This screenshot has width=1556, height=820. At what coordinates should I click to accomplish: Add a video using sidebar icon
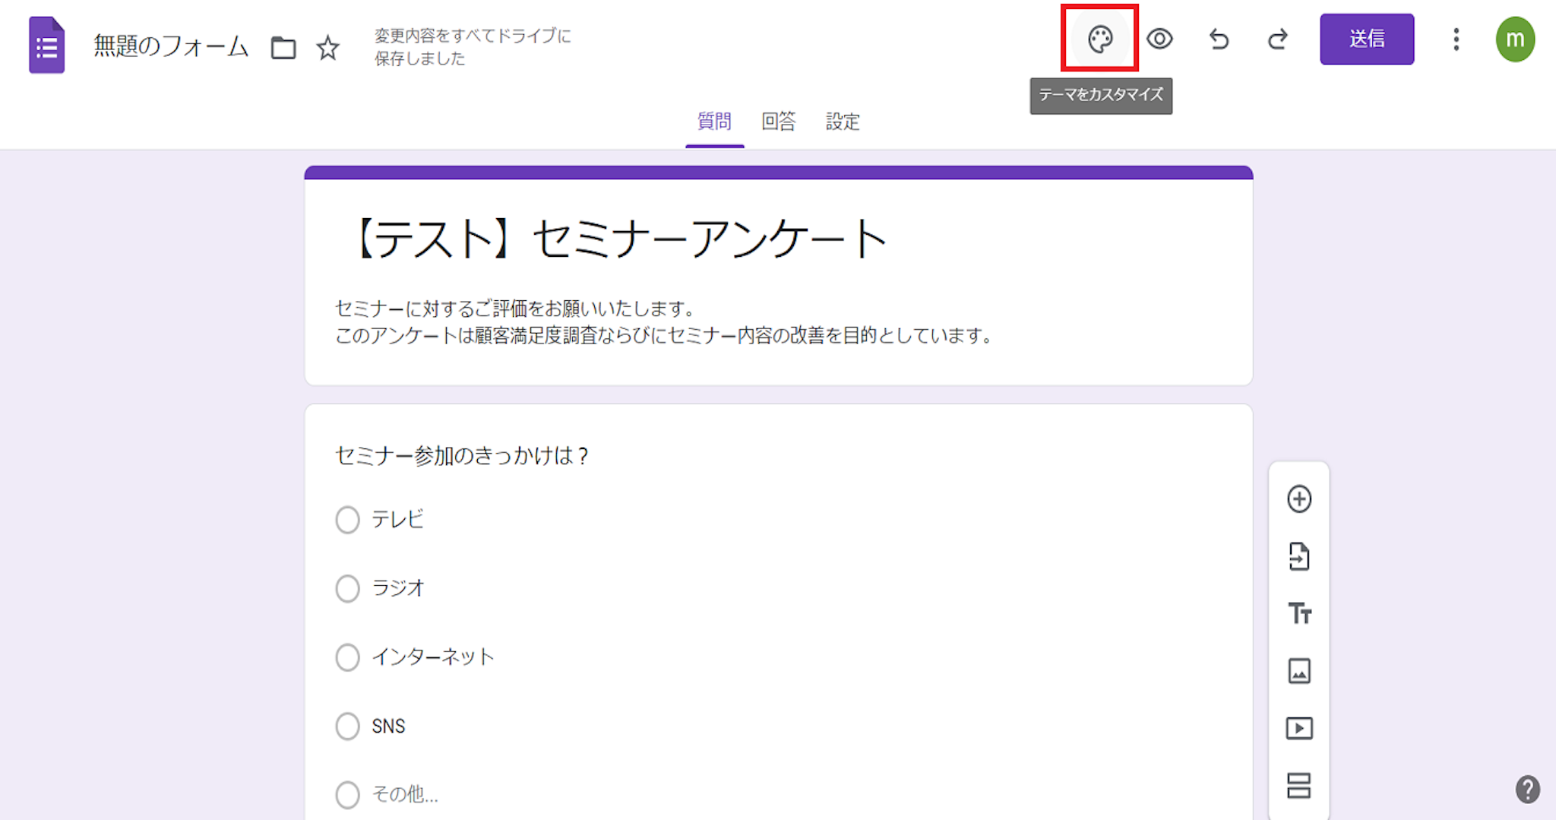[x=1299, y=728]
